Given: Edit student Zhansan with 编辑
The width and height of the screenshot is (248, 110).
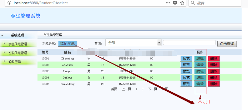Looking at the screenshot, I should point(200,65).
